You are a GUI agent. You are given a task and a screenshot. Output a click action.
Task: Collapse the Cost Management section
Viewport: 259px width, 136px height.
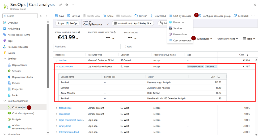pos(5,101)
